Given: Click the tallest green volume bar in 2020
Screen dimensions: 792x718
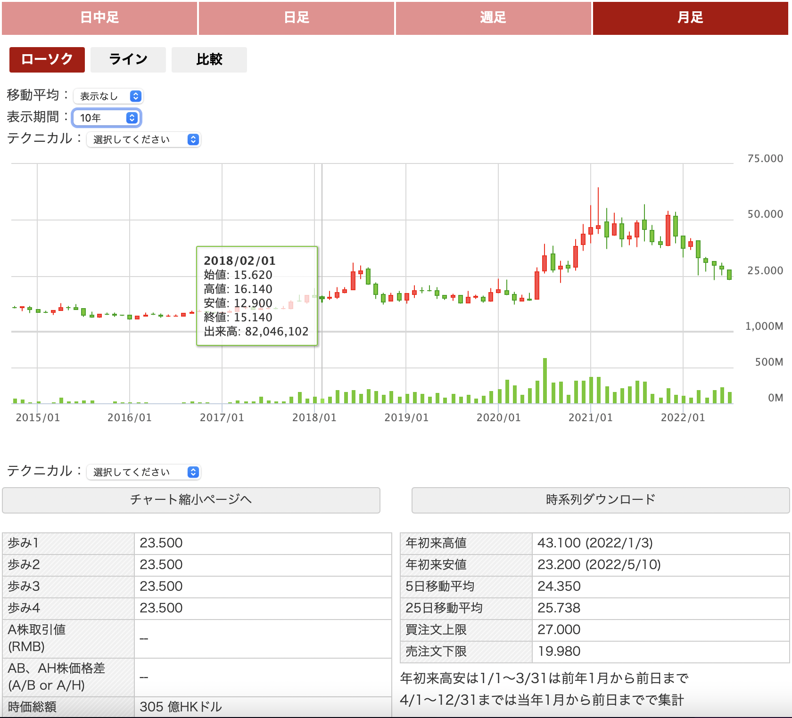Looking at the screenshot, I should (545, 381).
